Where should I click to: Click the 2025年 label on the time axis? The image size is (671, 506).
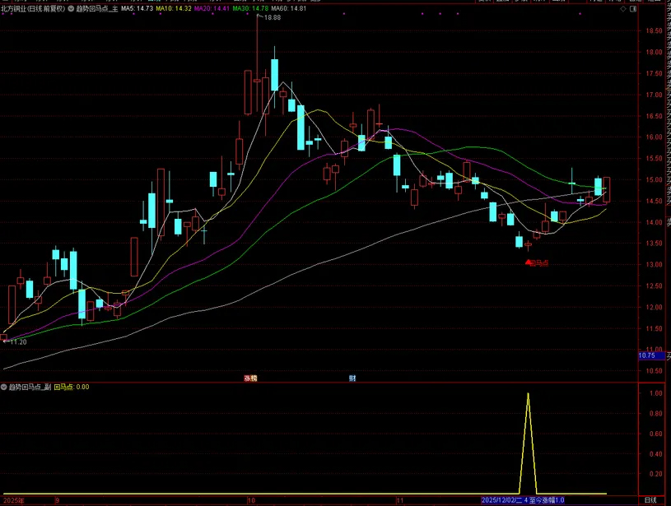(x=14, y=500)
